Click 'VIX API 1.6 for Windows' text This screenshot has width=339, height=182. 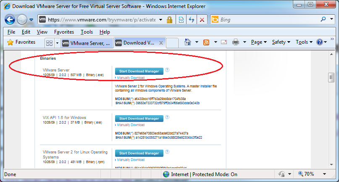tap(64, 118)
